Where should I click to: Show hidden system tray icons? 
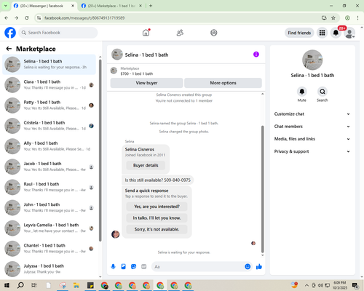(306, 285)
